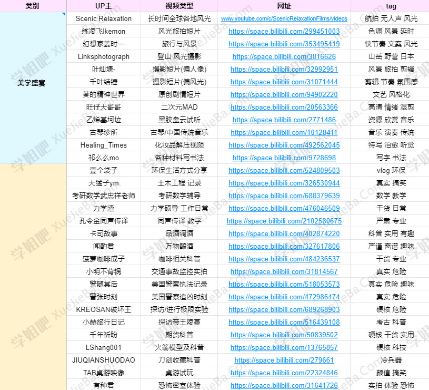Image resolution: width=429 pixels, height=390 pixels.
Task: Open bilibili link ending 31641726
Action: (x=284, y=385)
